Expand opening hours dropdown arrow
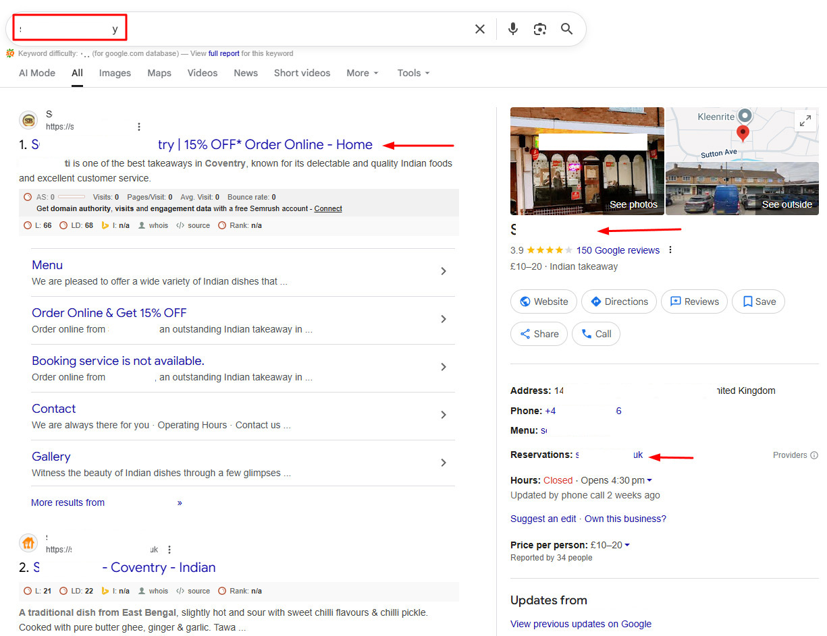The width and height of the screenshot is (827, 636). [x=649, y=481]
